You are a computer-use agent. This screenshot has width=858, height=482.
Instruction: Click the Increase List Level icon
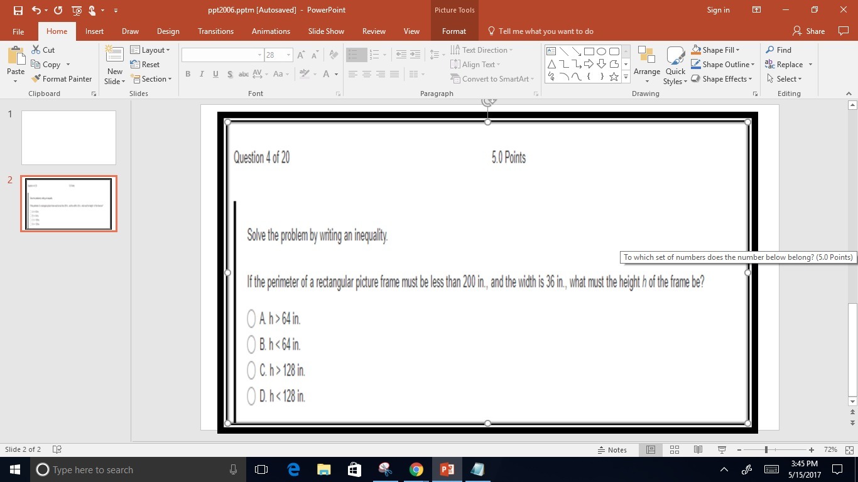click(x=415, y=55)
